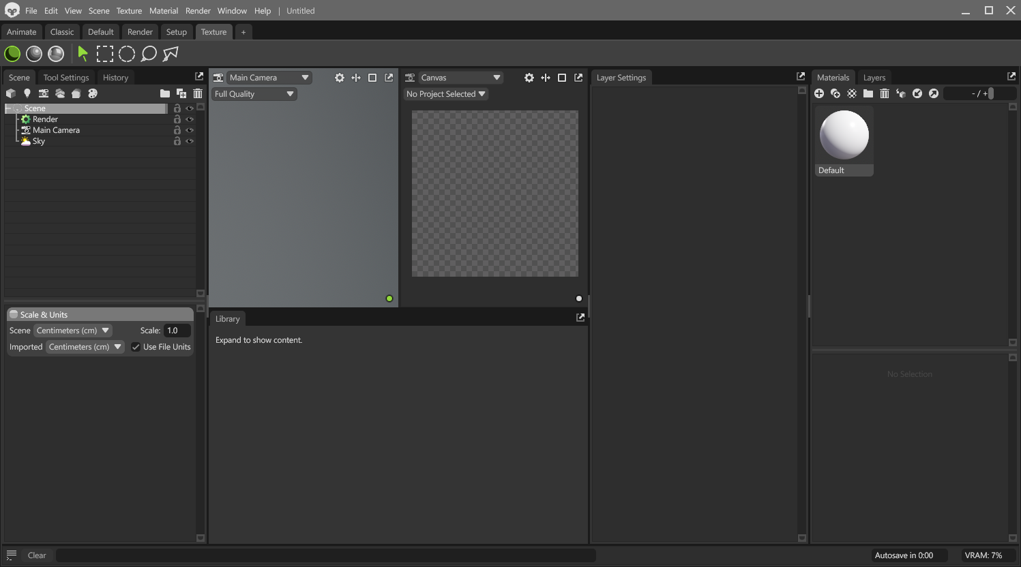Open the Render menu
Viewport: 1021px width, 567px height.
tap(198, 10)
